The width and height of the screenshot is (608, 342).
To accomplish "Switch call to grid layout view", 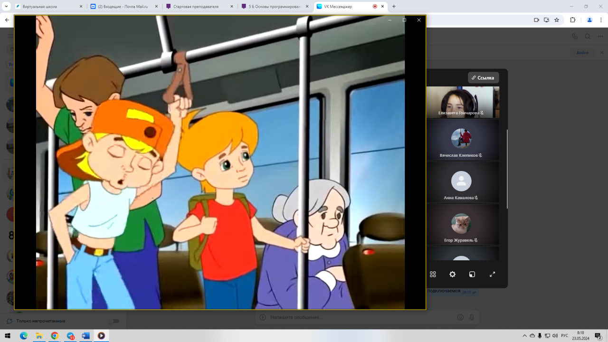I will click(x=433, y=274).
